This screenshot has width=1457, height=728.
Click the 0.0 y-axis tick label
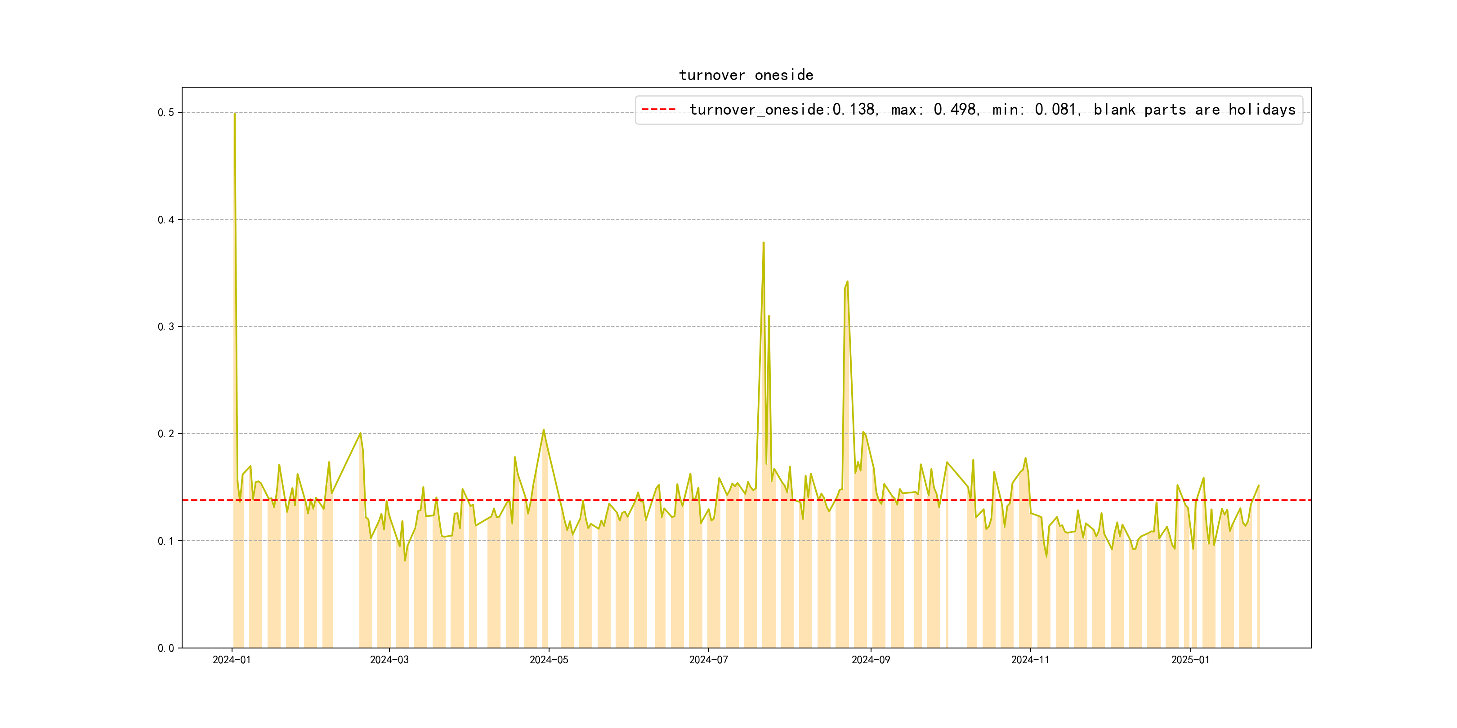point(166,648)
